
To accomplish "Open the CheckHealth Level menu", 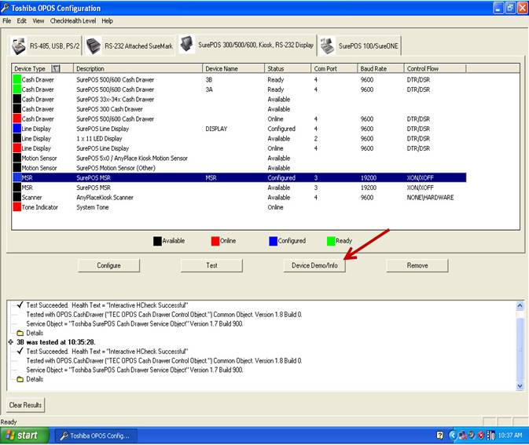I will tap(73, 21).
